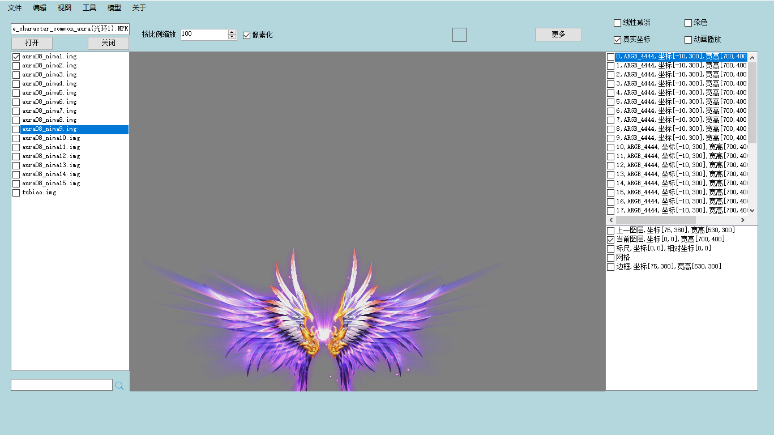
Task: Click the square color preview box
Action: [x=459, y=35]
